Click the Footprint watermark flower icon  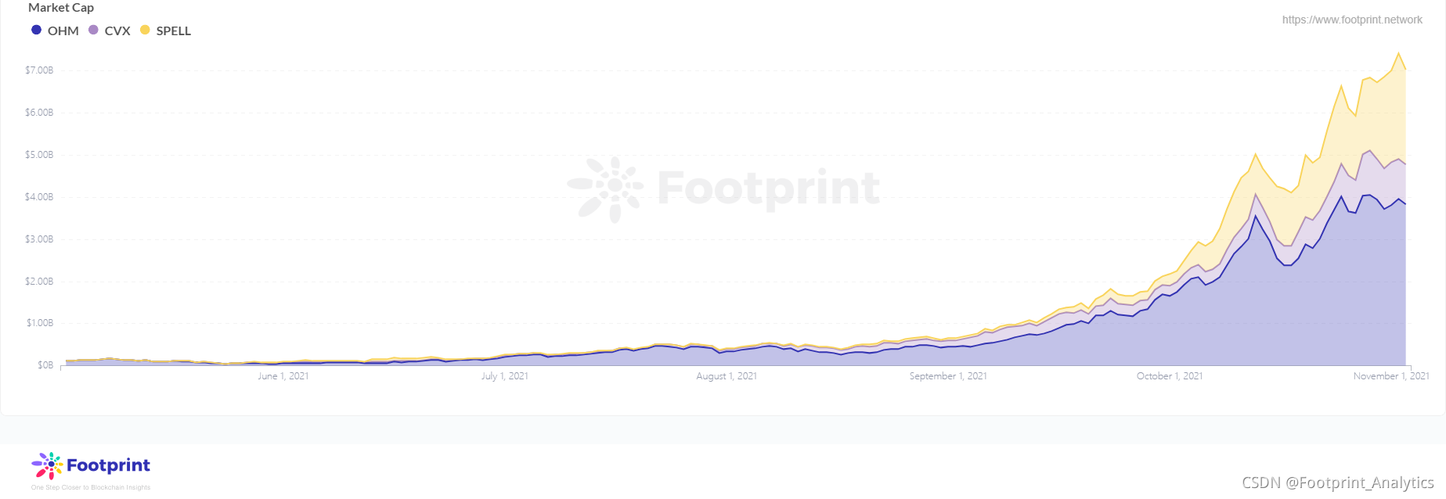605,188
